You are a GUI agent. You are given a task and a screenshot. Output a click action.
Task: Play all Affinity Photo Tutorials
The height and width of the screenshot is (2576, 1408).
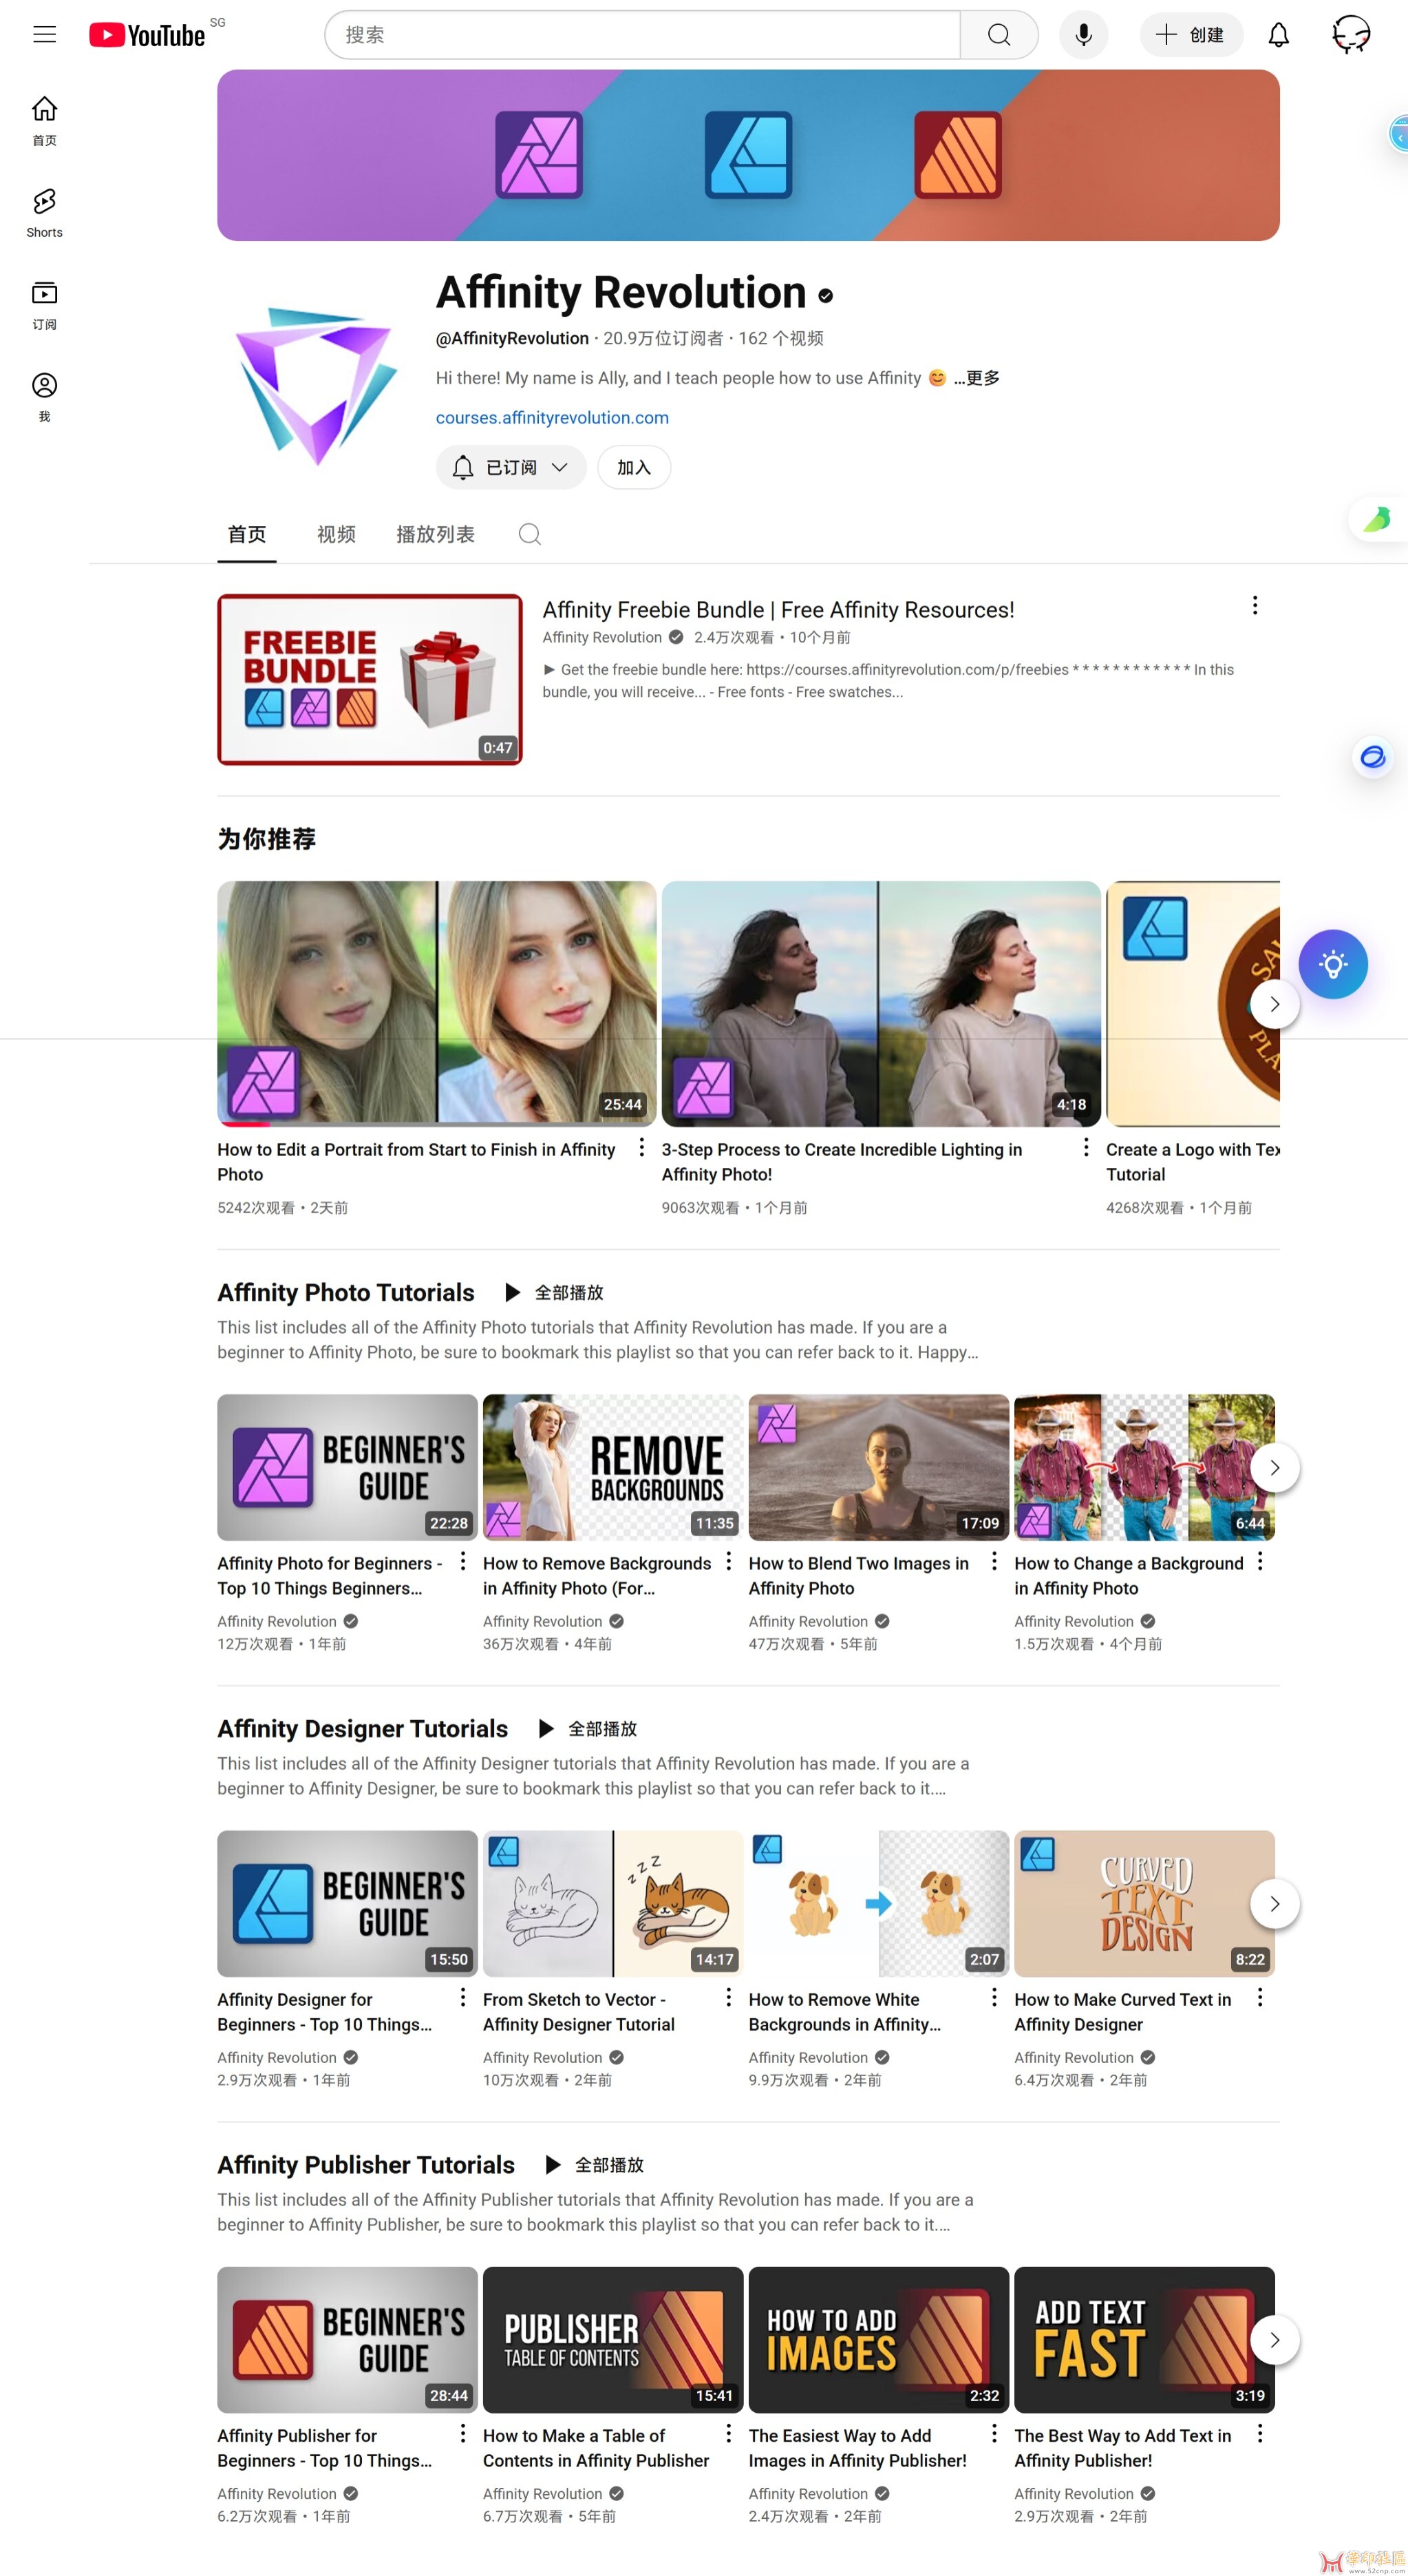[553, 1292]
